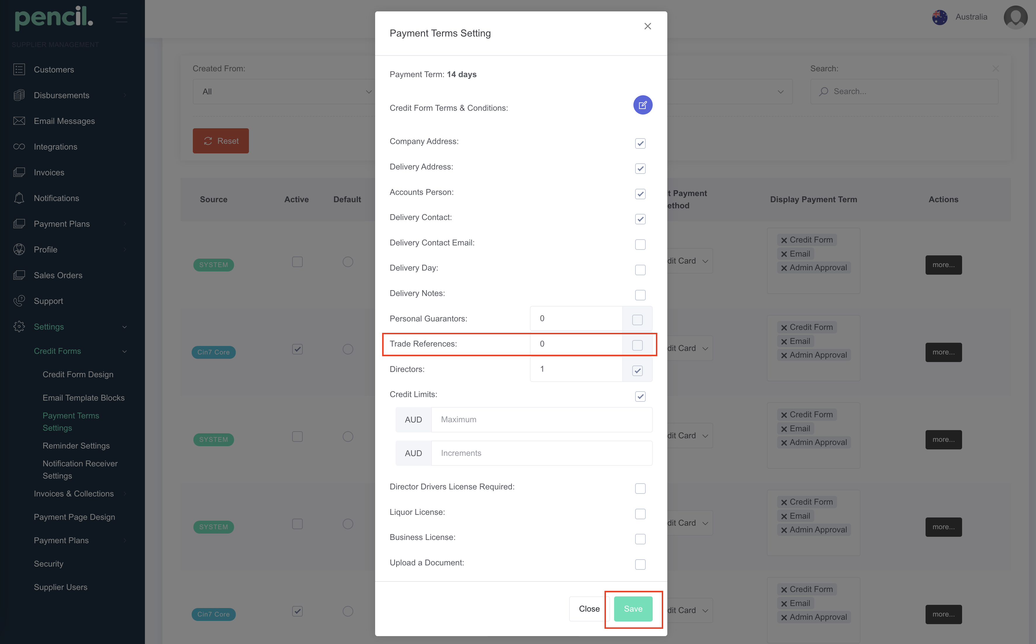Click the Settings gear icon
This screenshot has height=644, width=1036.
[19, 327]
